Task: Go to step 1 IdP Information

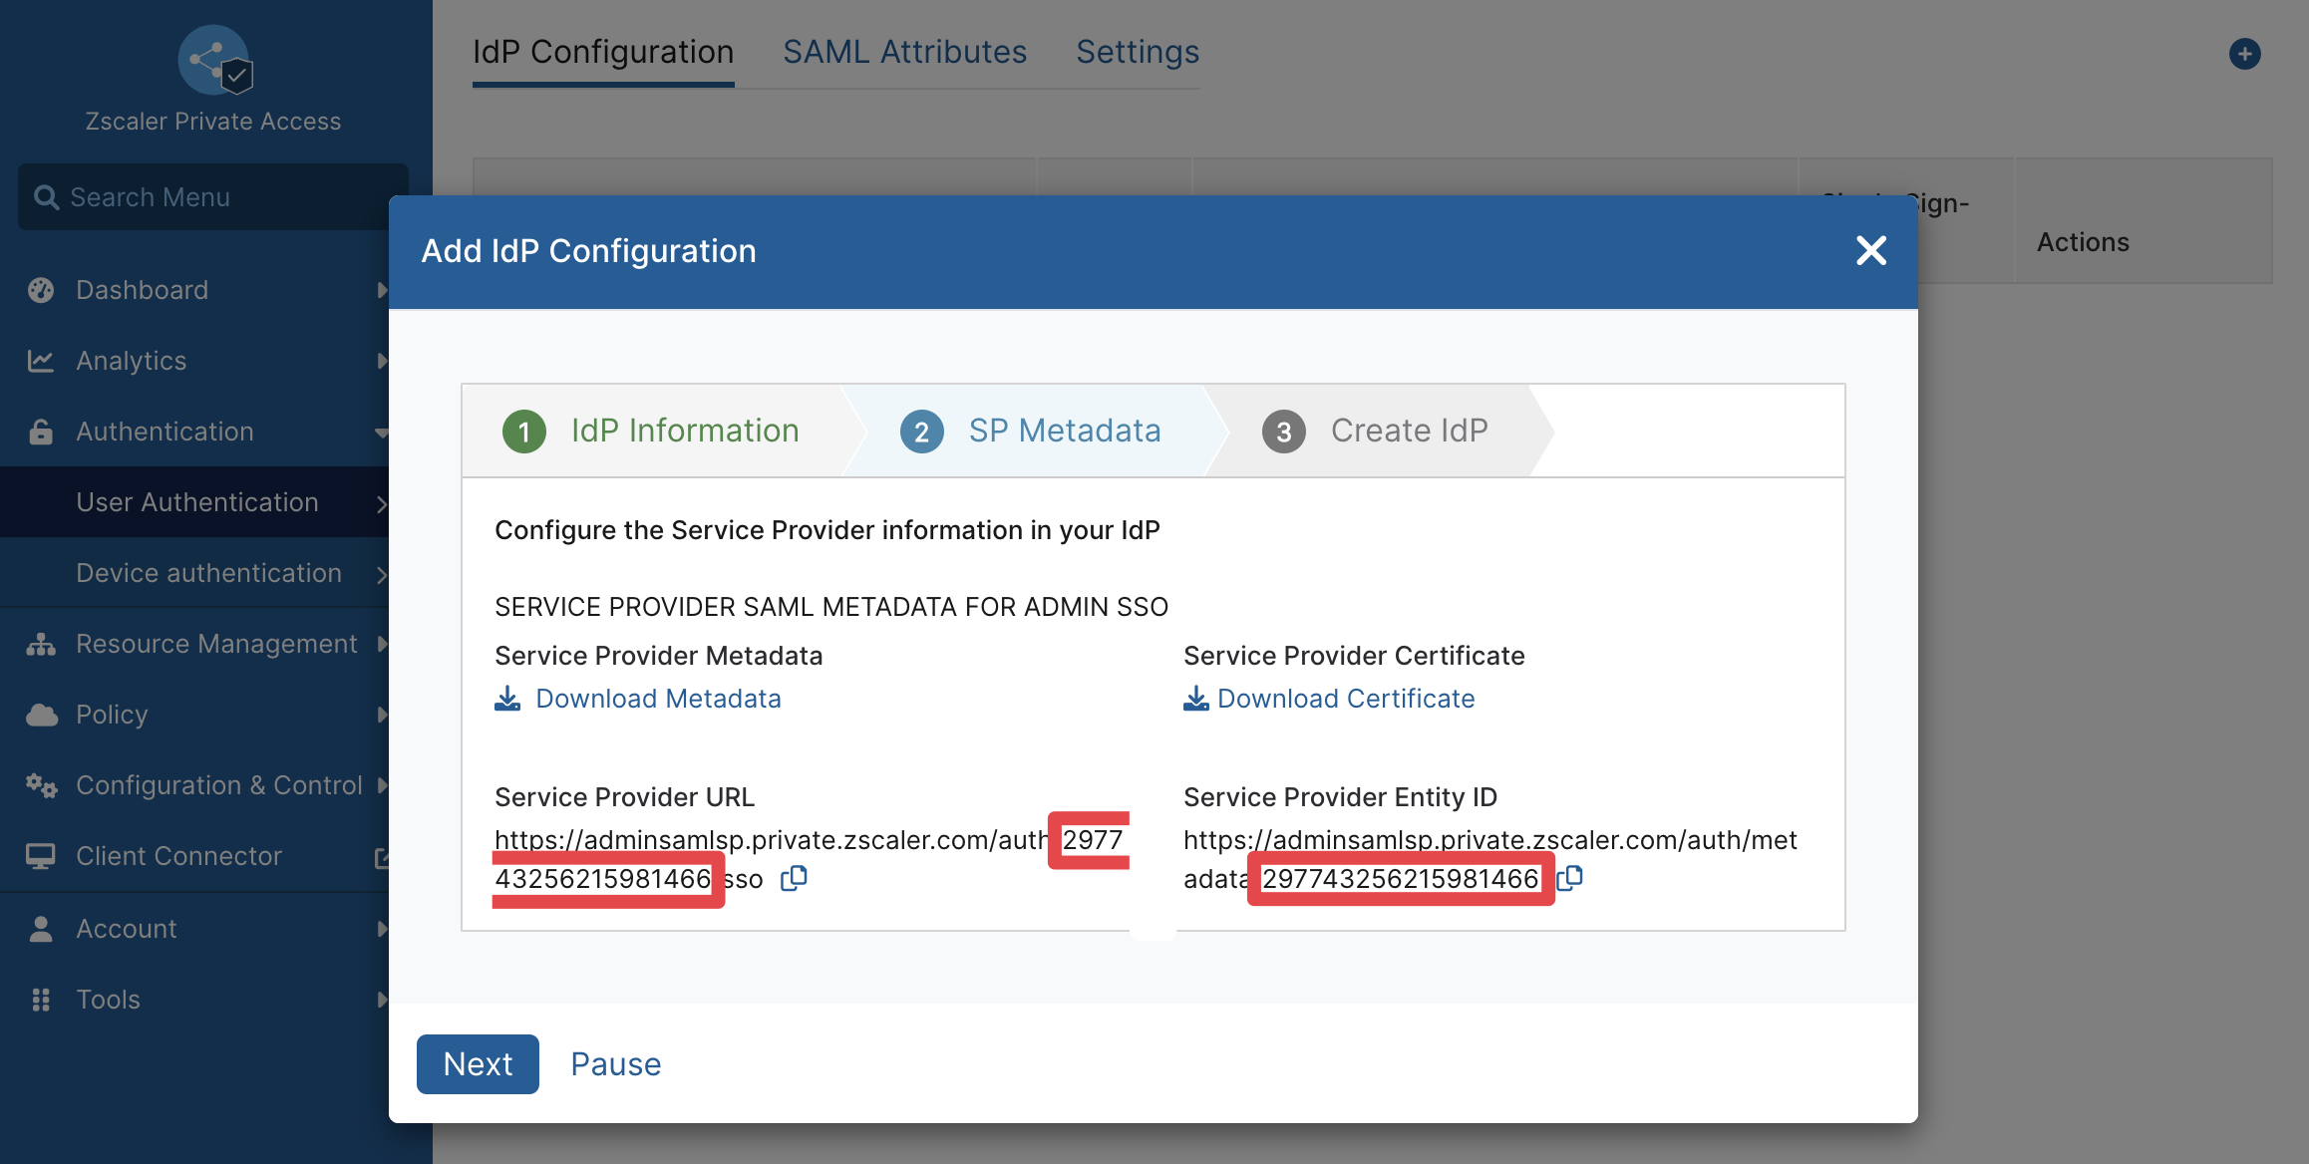Action: (652, 431)
